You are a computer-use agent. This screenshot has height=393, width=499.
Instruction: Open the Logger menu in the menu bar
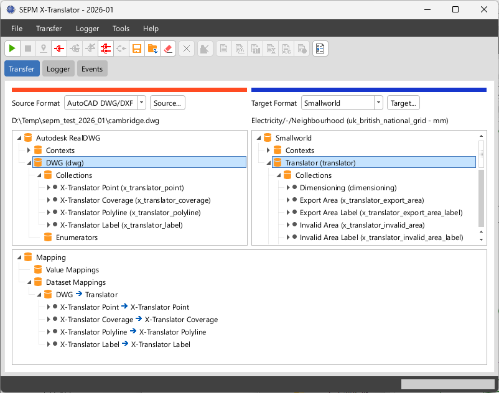coord(87,29)
